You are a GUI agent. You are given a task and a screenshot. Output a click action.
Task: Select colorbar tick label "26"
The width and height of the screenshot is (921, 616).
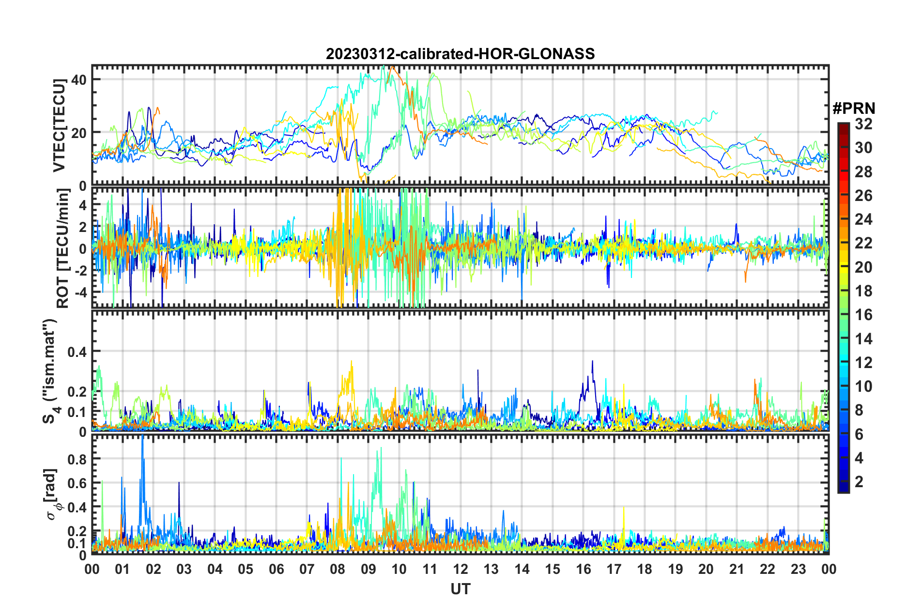click(x=863, y=196)
